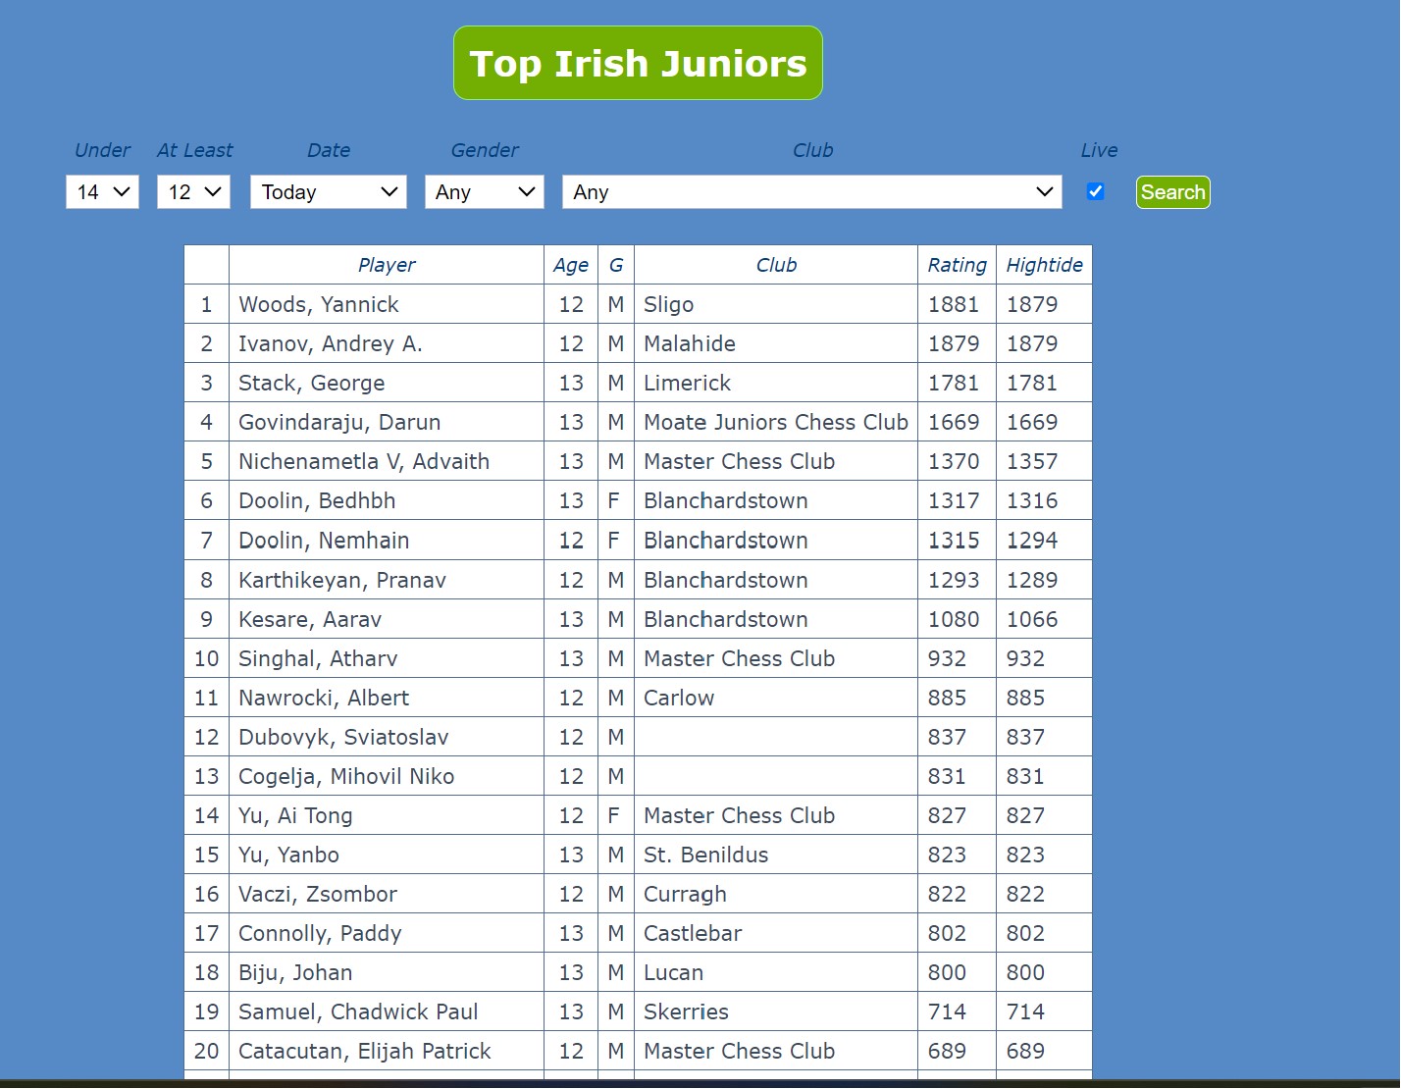Sort by the Player column header
Screen dimensions: 1401x1089
(x=386, y=264)
